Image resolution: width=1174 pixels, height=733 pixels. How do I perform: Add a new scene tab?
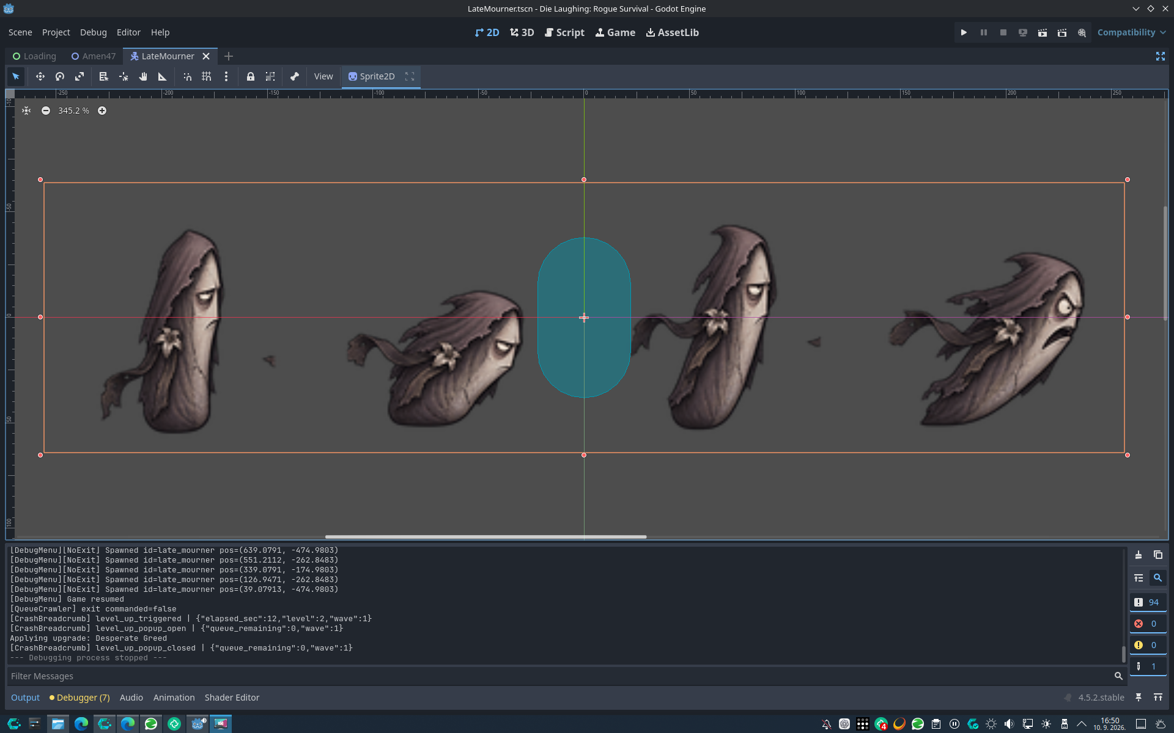point(229,56)
